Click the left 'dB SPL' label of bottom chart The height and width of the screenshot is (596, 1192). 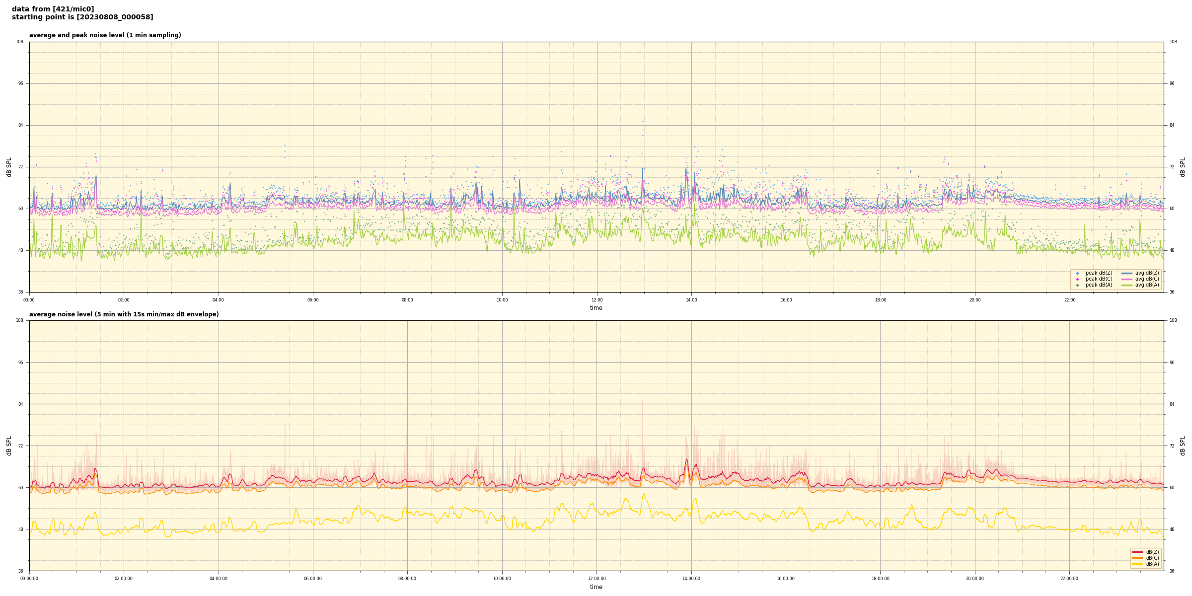tap(9, 446)
